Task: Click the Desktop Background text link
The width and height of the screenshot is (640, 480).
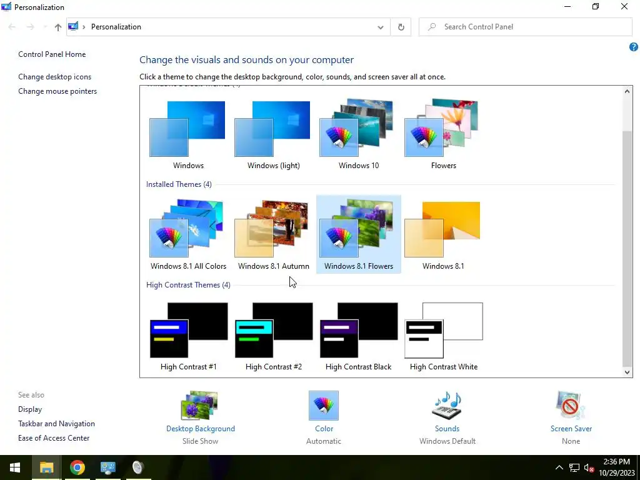Action: pos(201,429)
